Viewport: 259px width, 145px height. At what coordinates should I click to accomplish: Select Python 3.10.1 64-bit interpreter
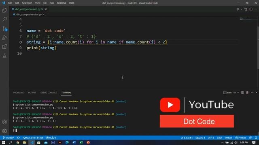pos(33,138)
